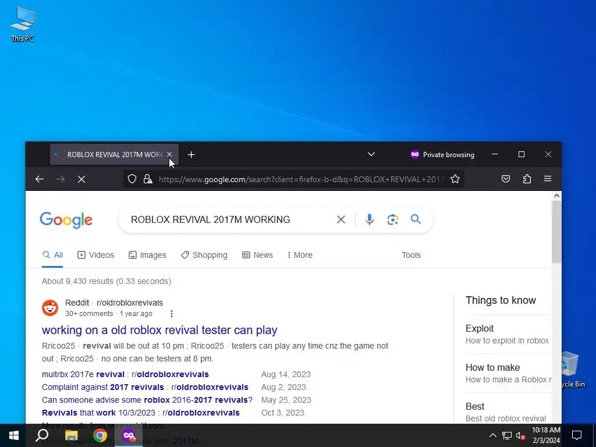Open Firefox application hamburger menu
Image resolution: width=596 pixels, height=447 pixels.
(548, 179)
